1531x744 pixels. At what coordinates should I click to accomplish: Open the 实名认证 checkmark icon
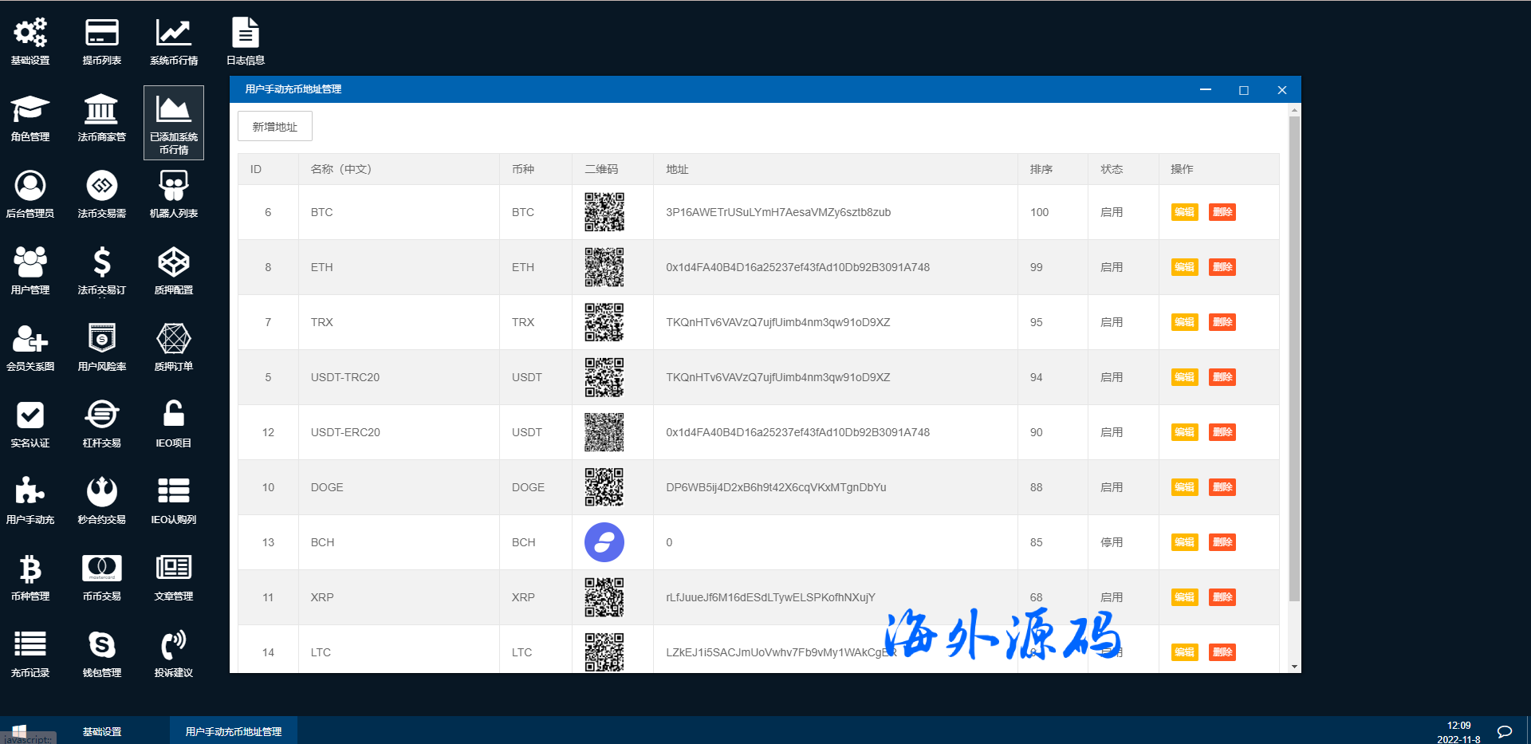pos(30,416)
